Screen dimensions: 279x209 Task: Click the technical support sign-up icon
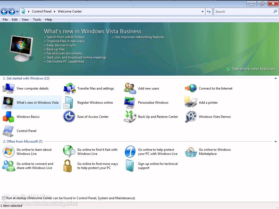click(x=130, y=166)
